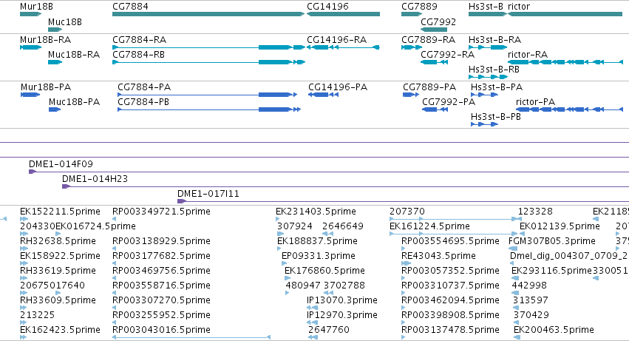
Task: Select transcript Hs3st-B-RB
Action: click(x=494, y=70)
